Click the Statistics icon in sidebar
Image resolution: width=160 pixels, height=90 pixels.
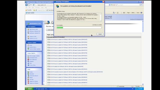(x=28, y=61)
